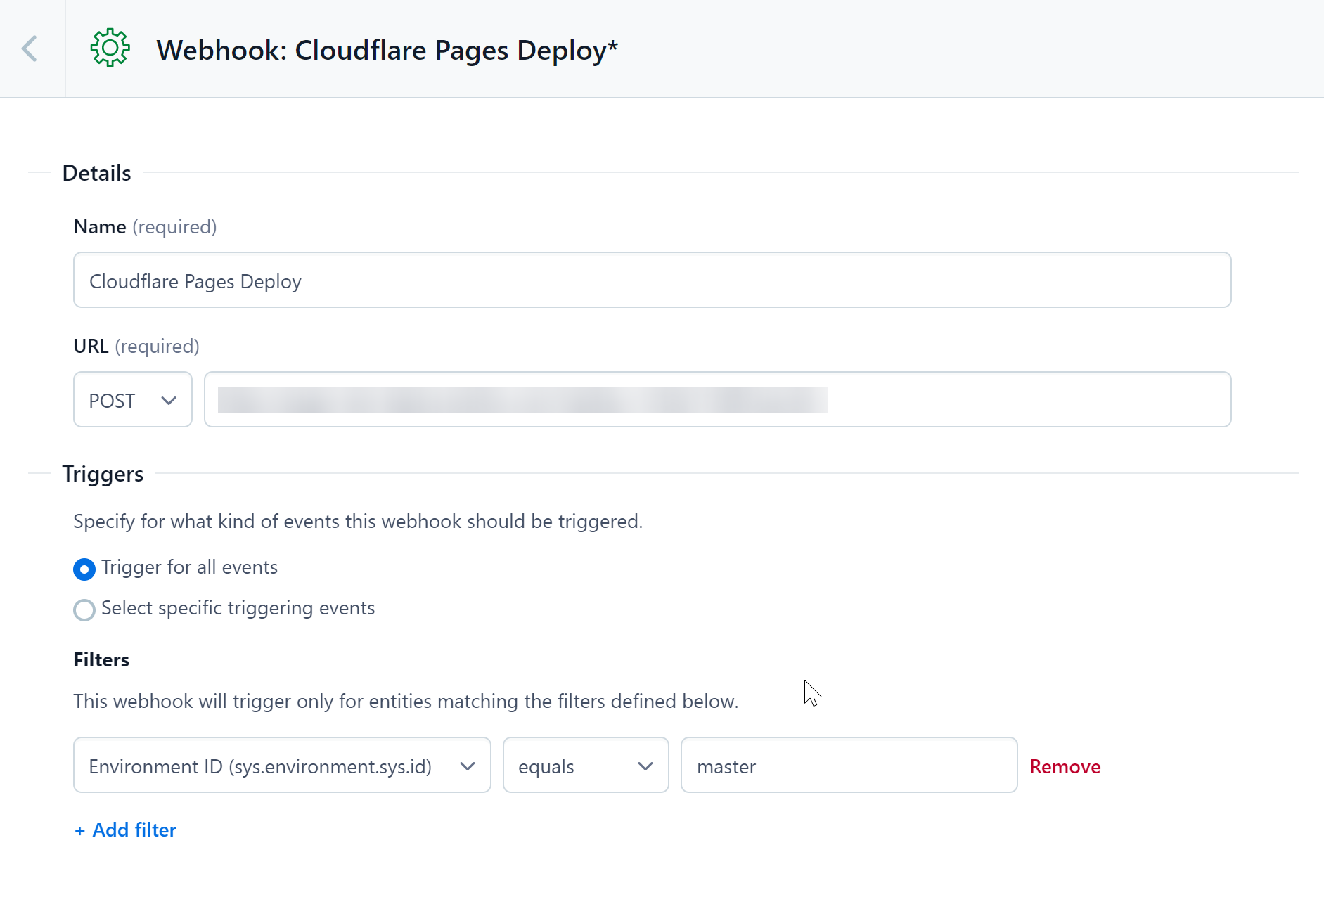Open the 'Environment ID (sys.environment.sys.id)' filter dropdown
Screen dimensions: 1324x916
click(x=281, y=765)
